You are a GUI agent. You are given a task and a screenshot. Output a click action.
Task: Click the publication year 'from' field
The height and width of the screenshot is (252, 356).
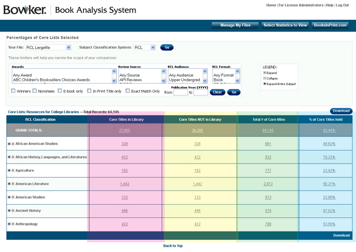pyautogui.click(x=181, y=92)
